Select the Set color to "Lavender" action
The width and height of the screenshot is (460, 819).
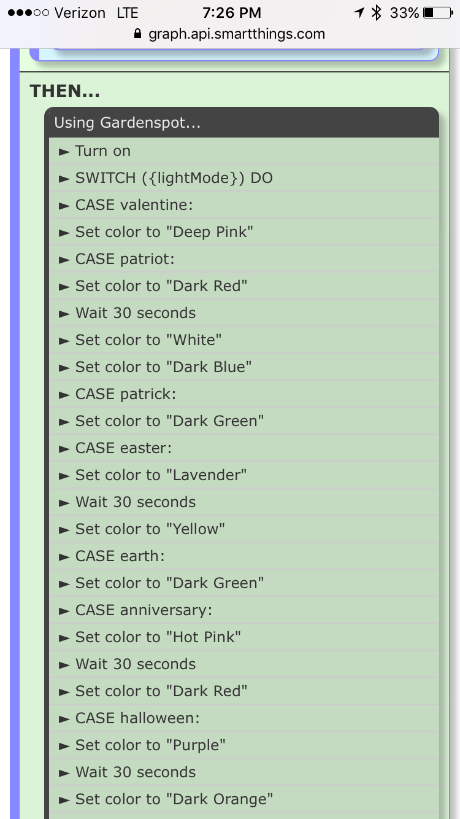click(244, 475)
